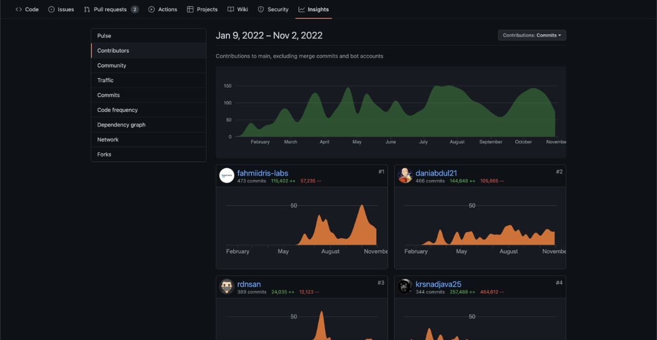The image size is (657, 340).
Task: Click the Insights graph icon
Action: 302,9
